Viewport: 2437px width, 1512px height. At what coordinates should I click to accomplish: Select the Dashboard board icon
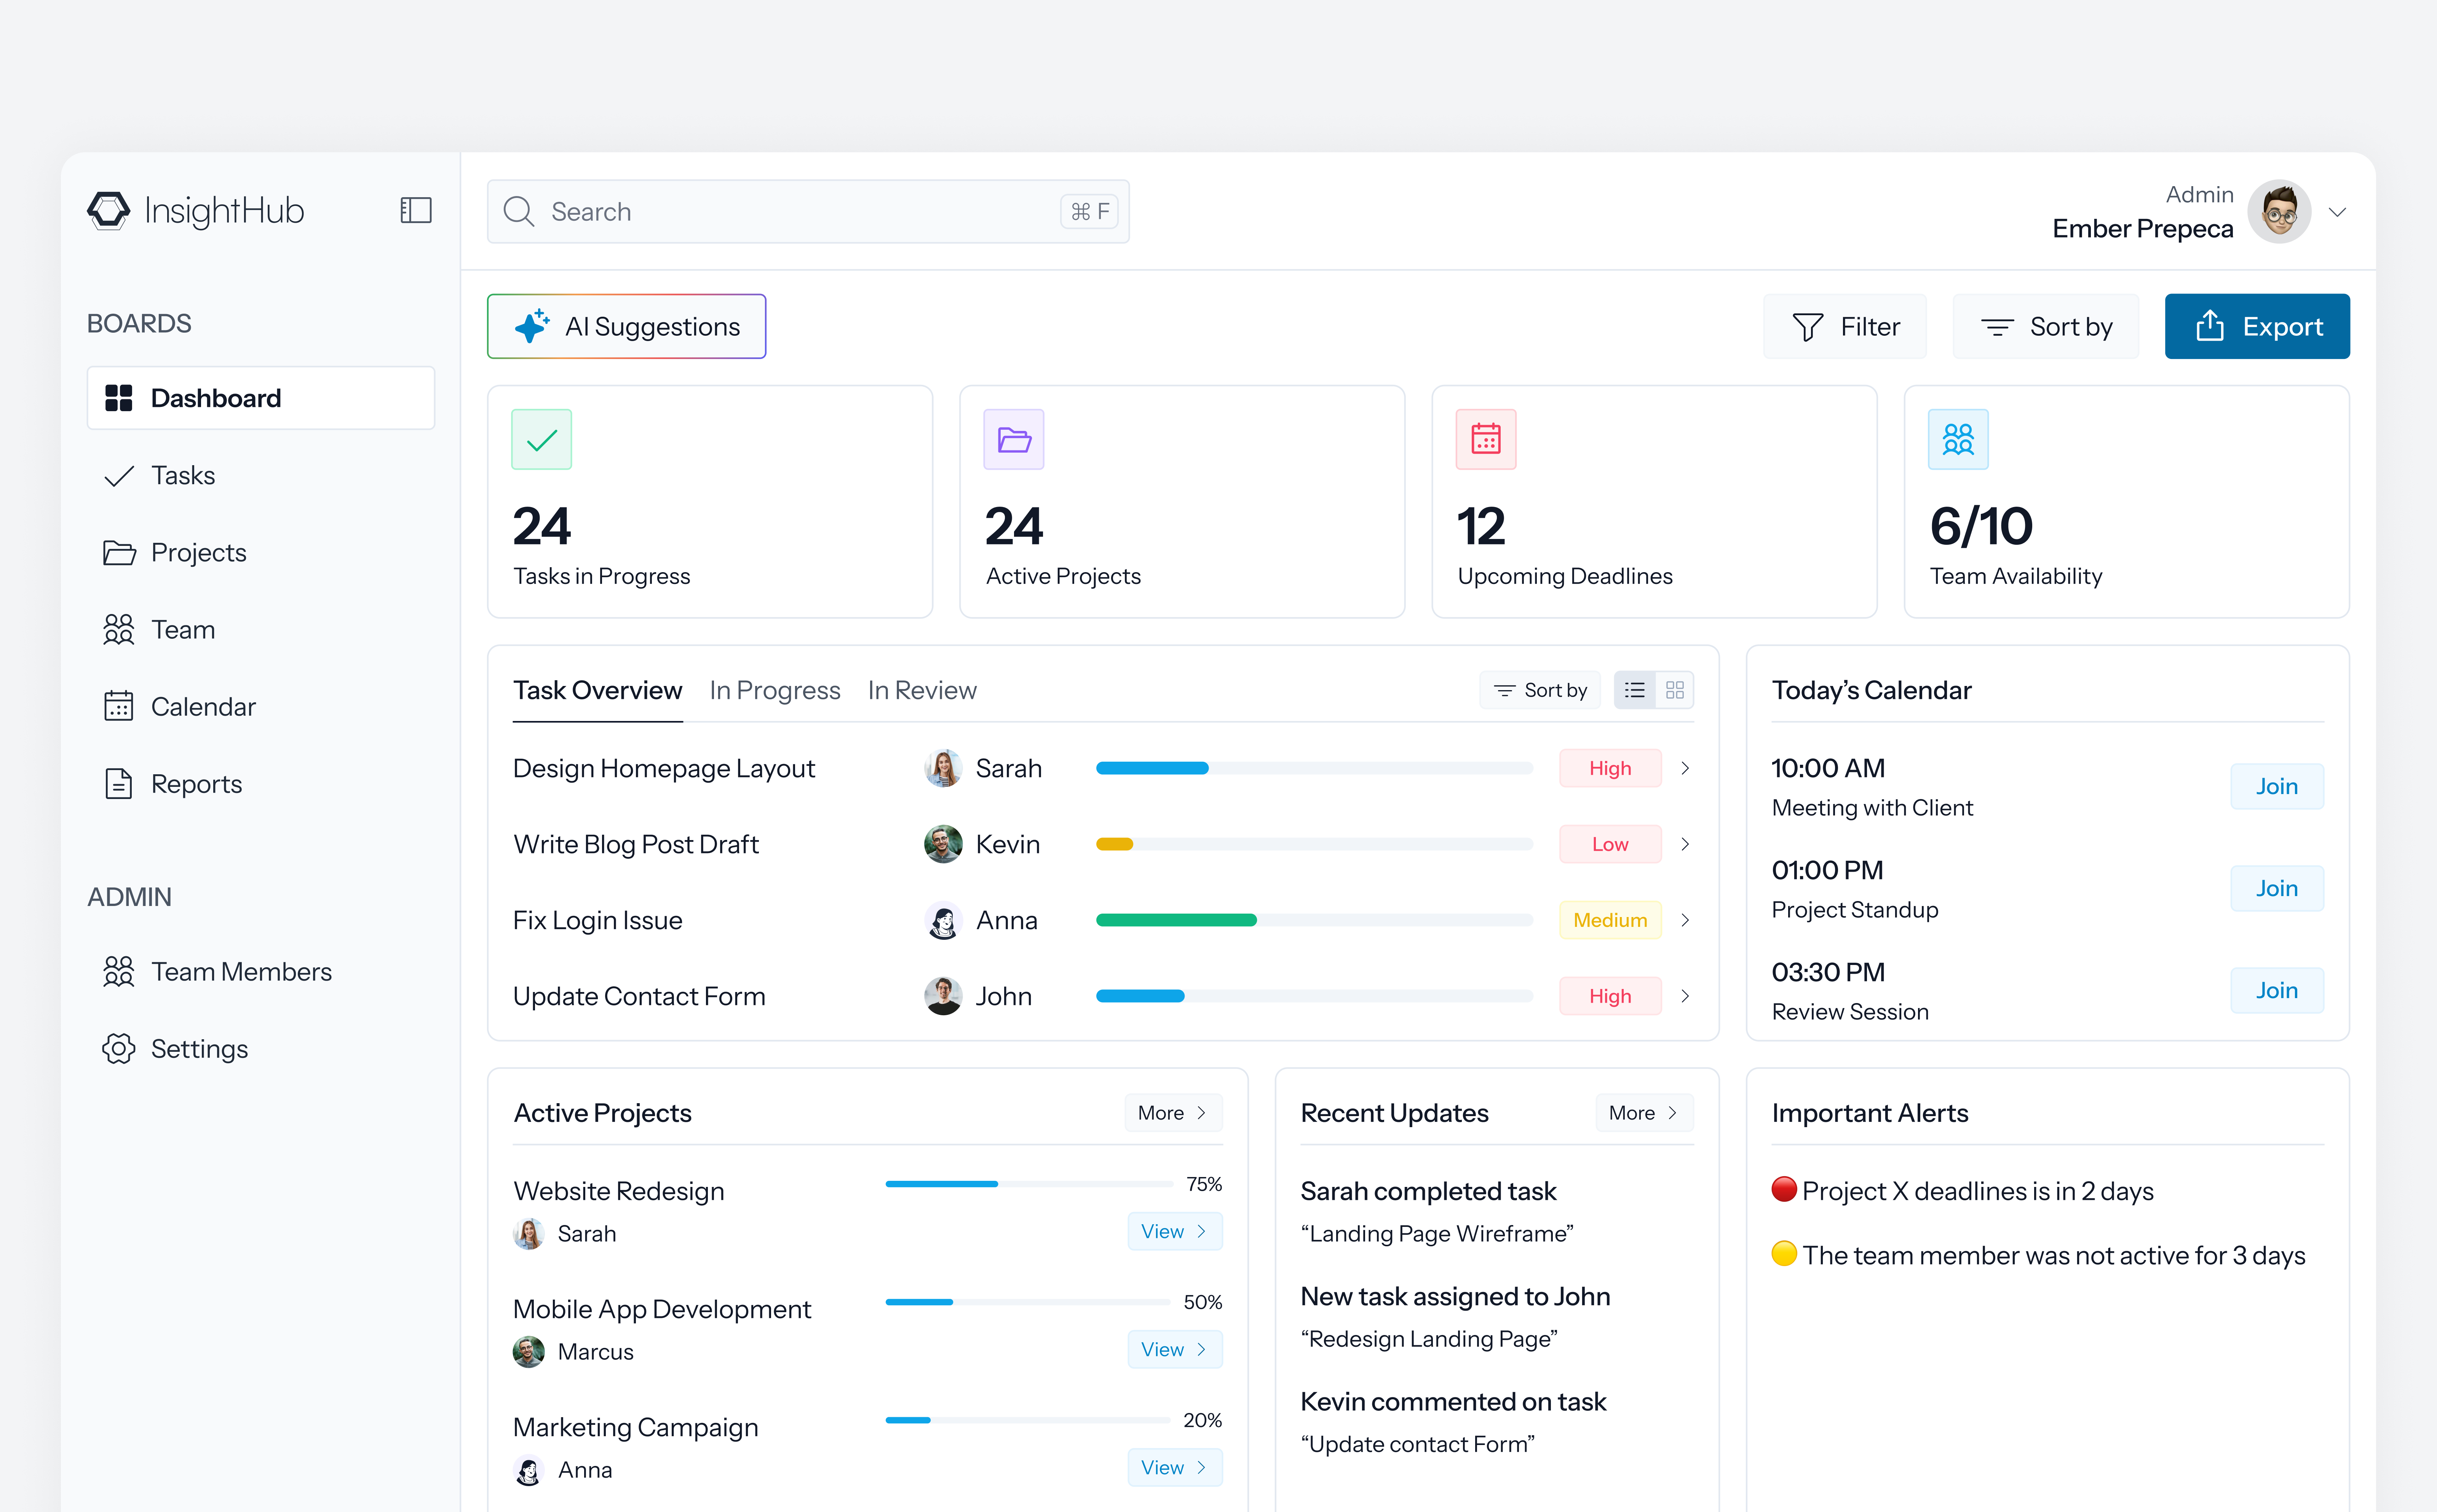point(120,397)
